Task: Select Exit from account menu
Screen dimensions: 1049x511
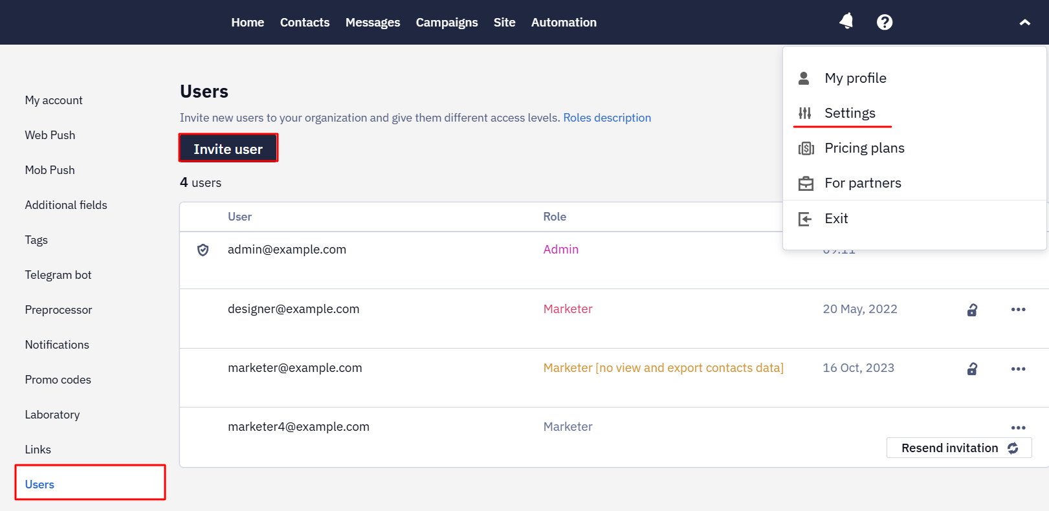Action: coord(836,219)
